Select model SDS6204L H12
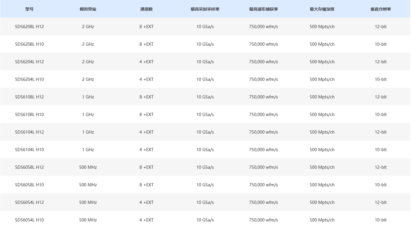Image resolution: width=411 pixels, height=237 pixels. [29, 62]
